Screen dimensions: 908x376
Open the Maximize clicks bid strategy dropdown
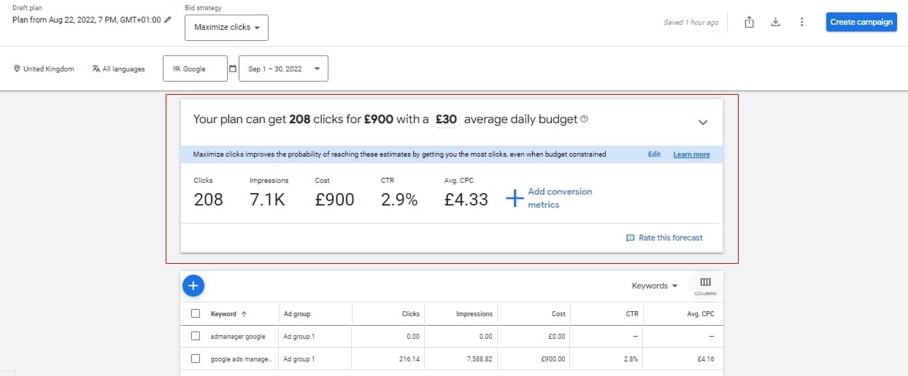pyautogui.click(x=227, y=27)
